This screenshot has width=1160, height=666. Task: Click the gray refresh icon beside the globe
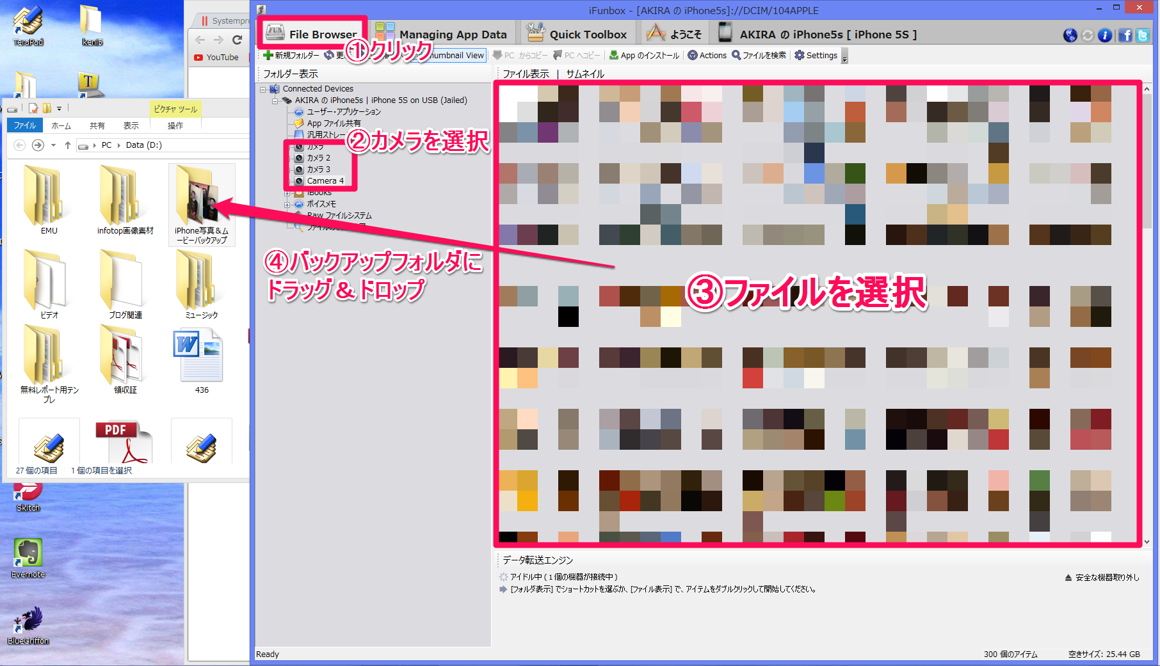pyautogui.click(x=1087, y=35)
